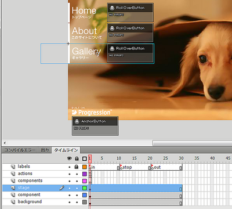Viewport: 232px width, 209px height.
Task: Switch to the 出力 tab
Action: point(45,150)
